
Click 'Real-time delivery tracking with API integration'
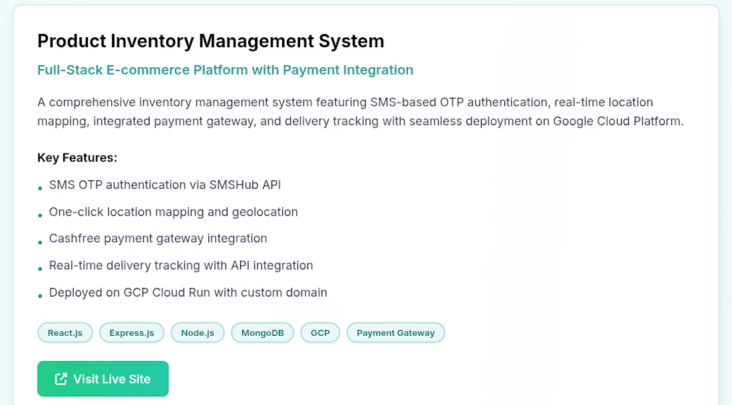180,265
